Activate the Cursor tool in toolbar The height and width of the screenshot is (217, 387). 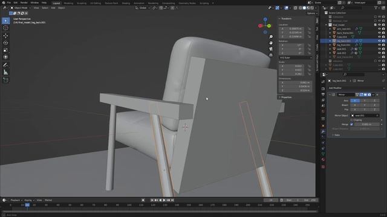(x=5, y=28)
